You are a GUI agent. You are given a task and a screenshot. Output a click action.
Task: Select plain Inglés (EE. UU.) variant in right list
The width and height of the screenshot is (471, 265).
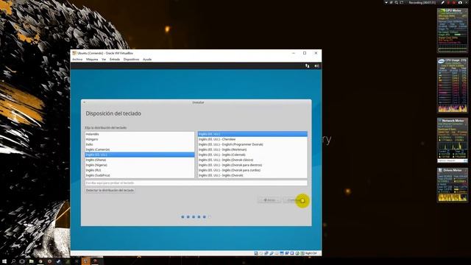point(252,134)
